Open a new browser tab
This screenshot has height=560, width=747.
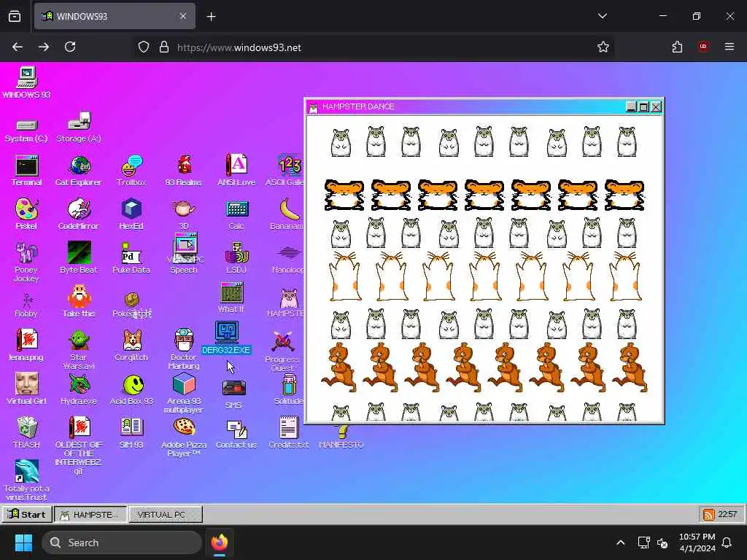pyautogui.click(x=212, y=17)
